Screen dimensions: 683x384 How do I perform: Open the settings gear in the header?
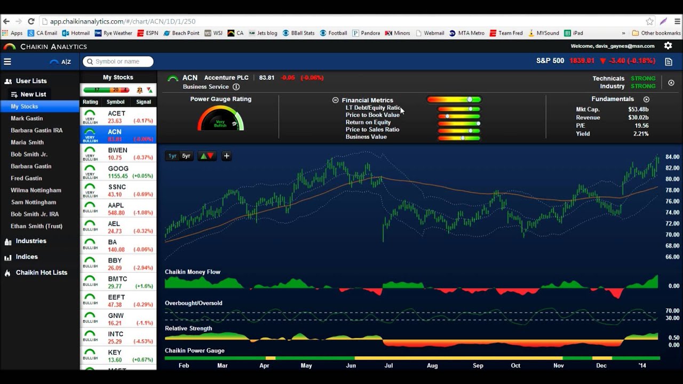[668, 46]
